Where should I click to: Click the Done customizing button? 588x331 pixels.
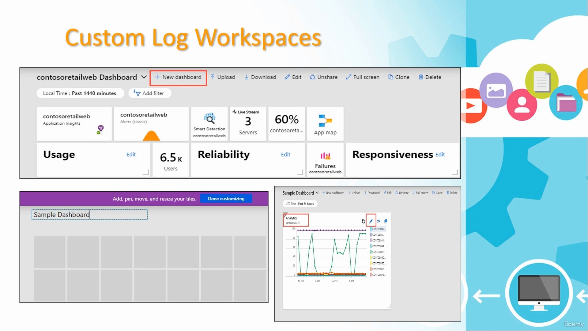(226, 199)
